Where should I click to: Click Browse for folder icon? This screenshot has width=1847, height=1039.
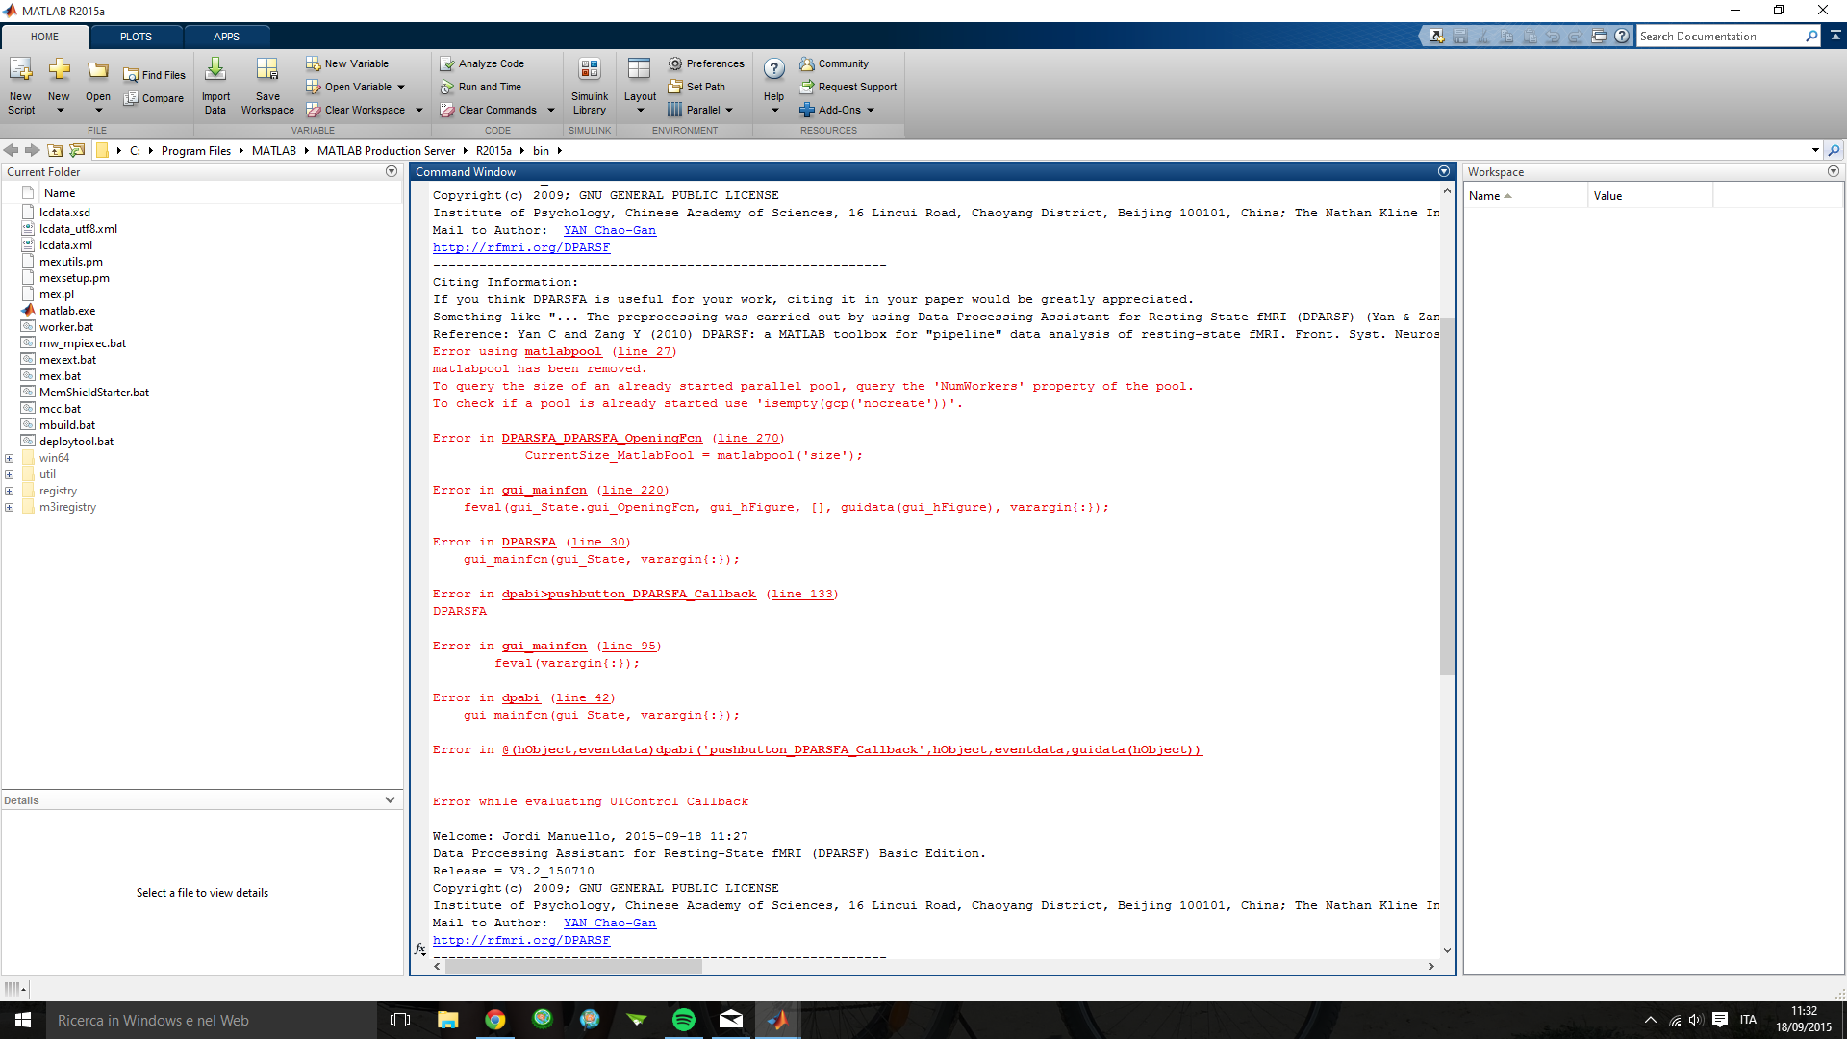click(77, 150)
